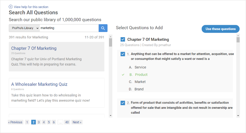Click the Next page link
Viewport: 246px width, 133px height.
[x=77, y=122]
